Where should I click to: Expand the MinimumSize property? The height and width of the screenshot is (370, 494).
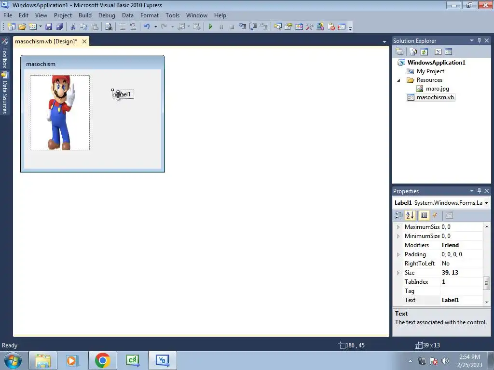(x=398, y=236)
